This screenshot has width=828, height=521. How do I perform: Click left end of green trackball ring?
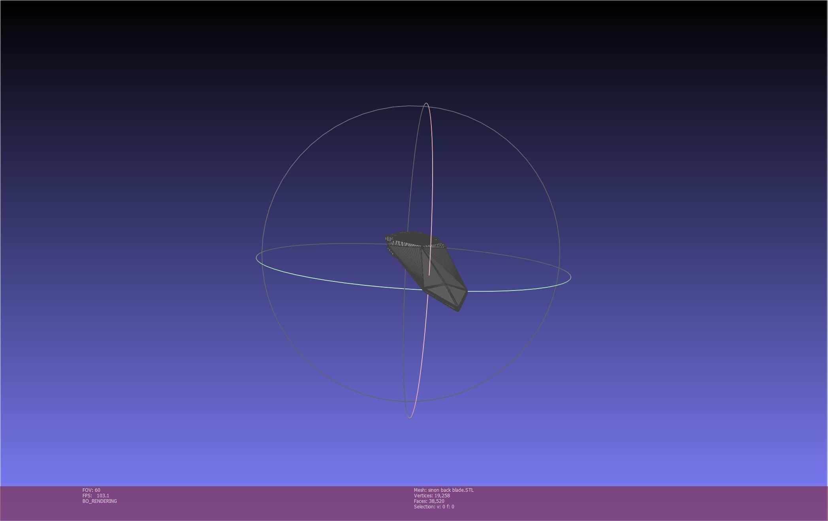click(257, 258)
